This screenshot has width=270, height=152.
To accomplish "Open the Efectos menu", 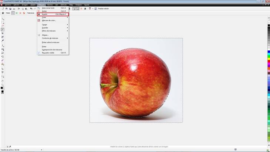I will 50,5.
